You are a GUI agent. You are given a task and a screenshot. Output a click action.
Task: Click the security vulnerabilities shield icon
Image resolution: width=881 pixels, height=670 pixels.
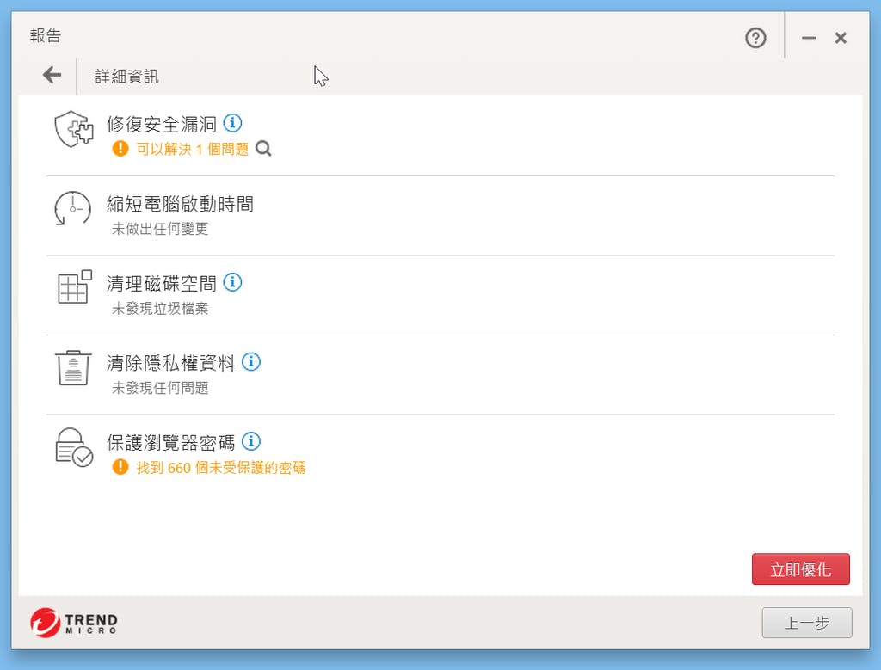[x=72, y=130]
